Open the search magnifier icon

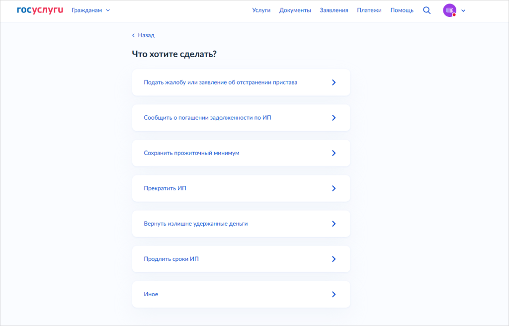(x=426, y=10)
